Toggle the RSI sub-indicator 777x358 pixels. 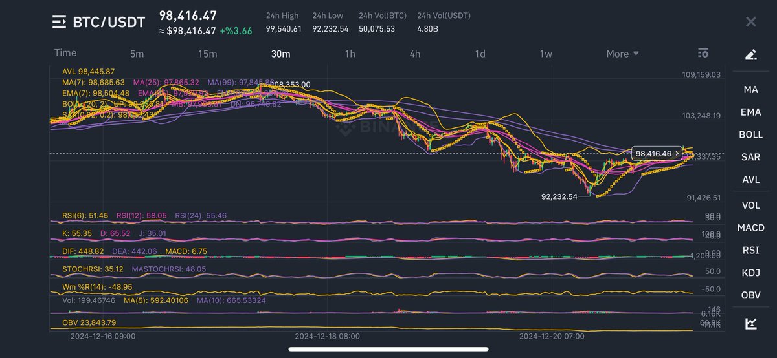750,250
